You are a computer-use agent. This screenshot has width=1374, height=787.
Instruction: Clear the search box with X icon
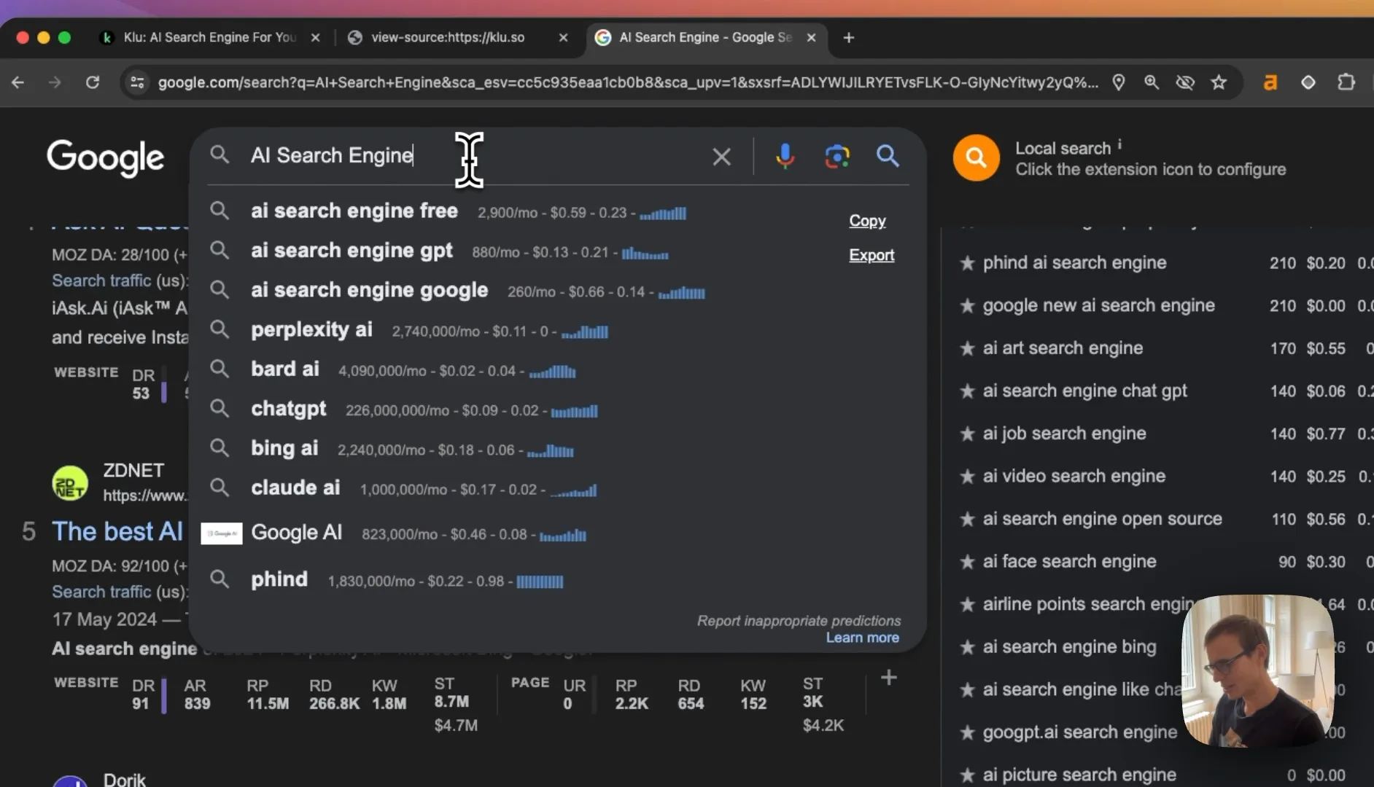click(x=721, y=157)
